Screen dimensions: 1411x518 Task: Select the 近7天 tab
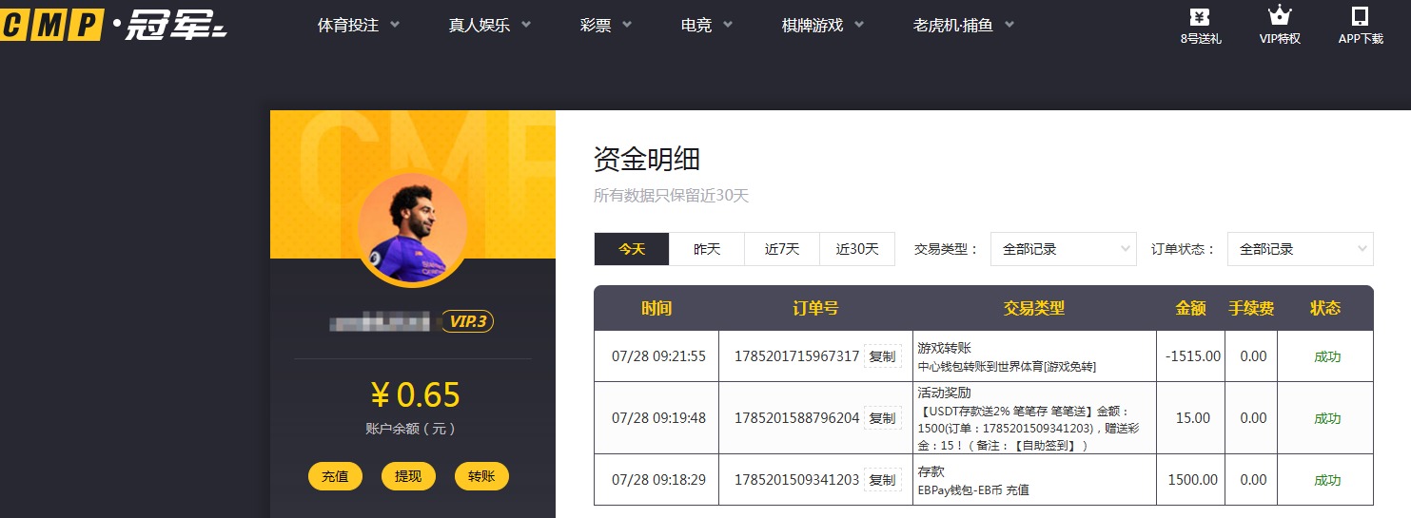click(782, 249)
